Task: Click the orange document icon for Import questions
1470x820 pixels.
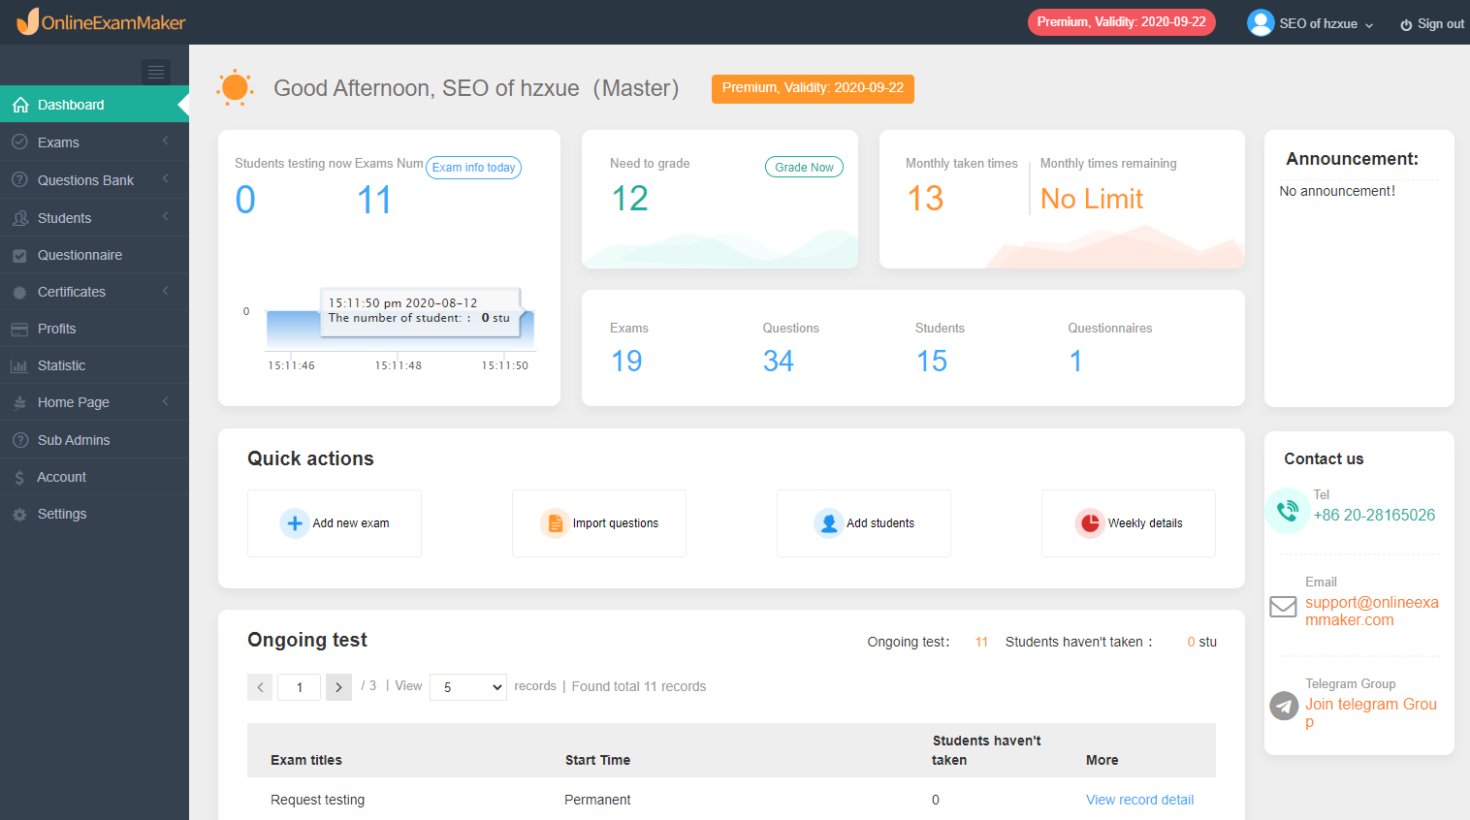Action: coord(555,523)
